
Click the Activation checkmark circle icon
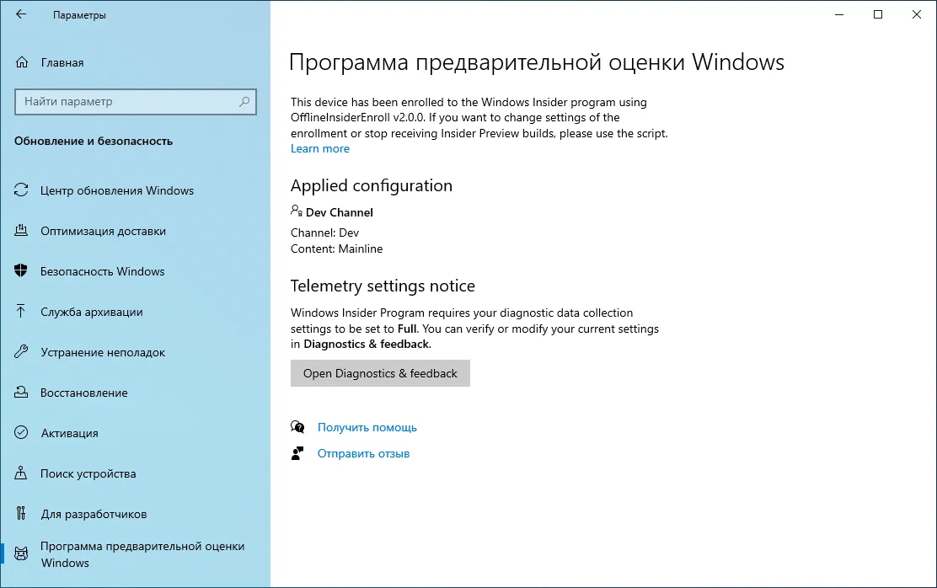coord(22,433)
